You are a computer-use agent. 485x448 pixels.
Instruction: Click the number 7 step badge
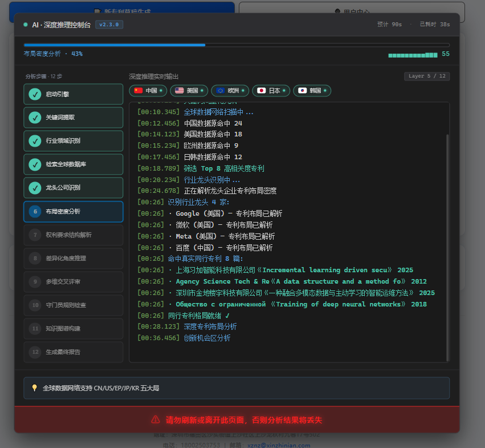coord(35,235)
